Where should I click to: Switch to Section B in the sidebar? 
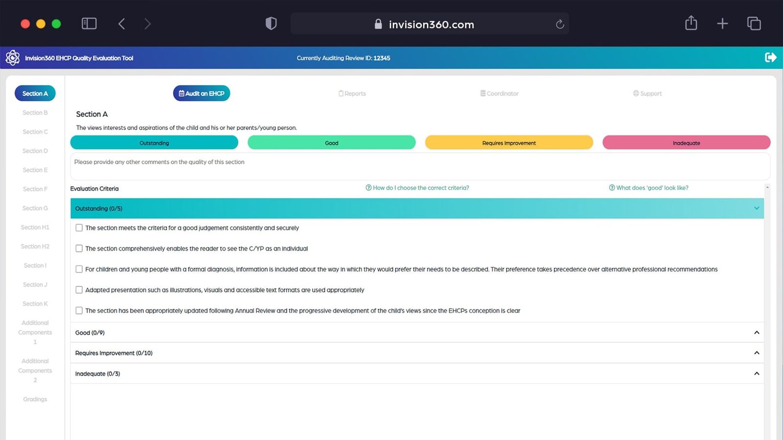pos(35,112)
